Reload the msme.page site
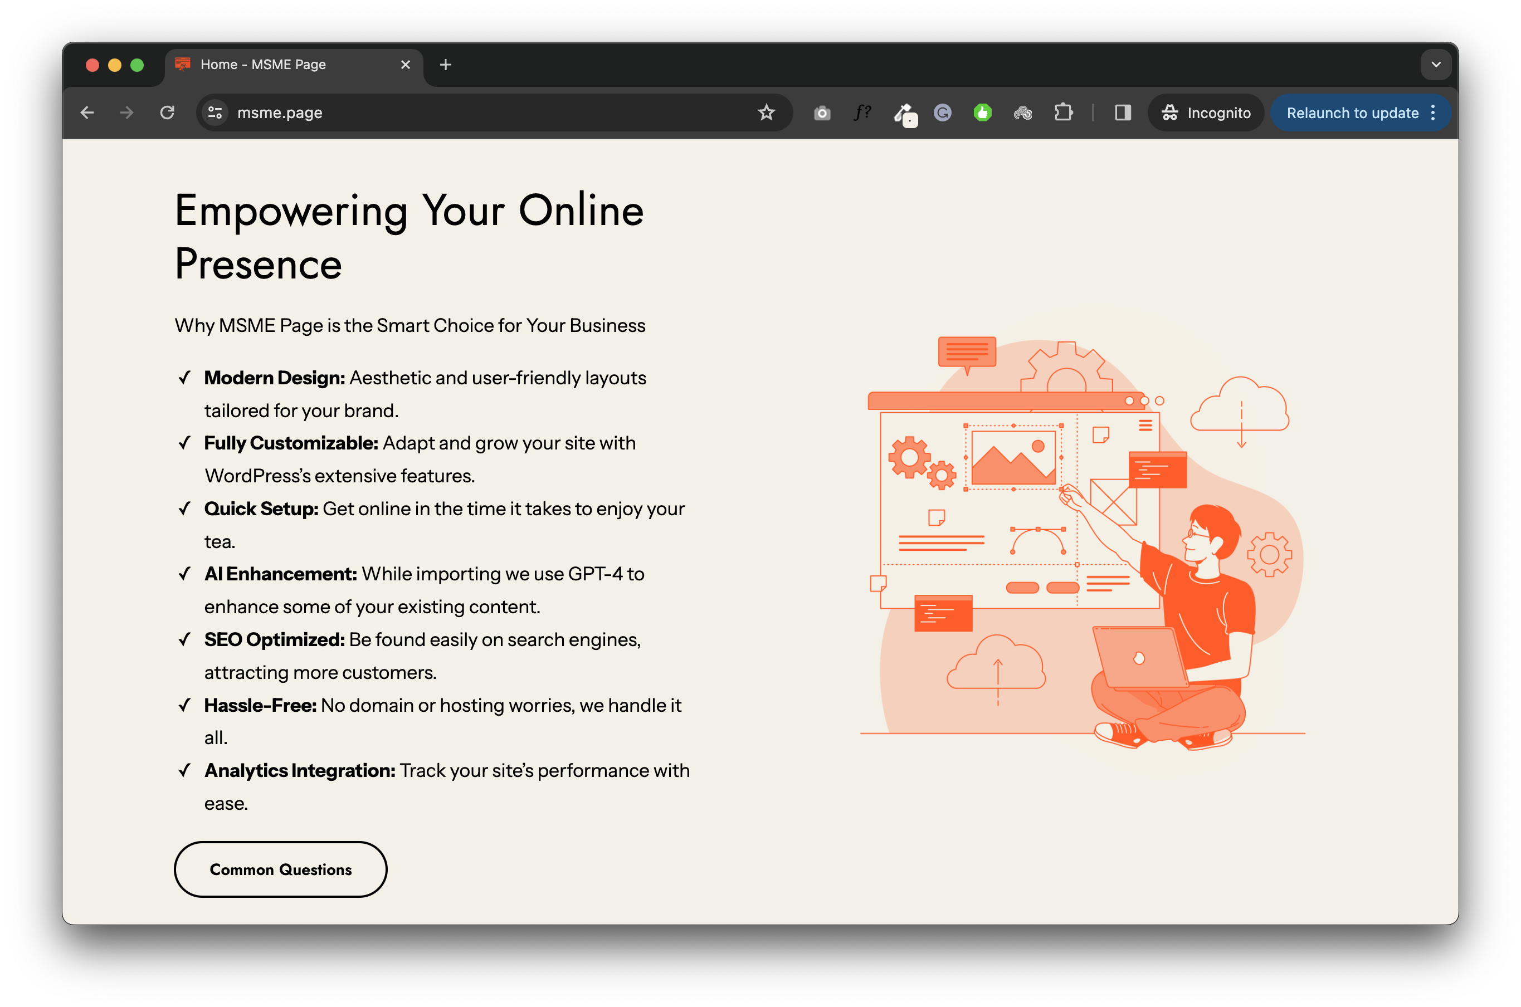 tap(167, 113)
